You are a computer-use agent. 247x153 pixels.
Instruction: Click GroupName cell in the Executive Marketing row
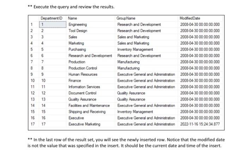tap(146, 124)
